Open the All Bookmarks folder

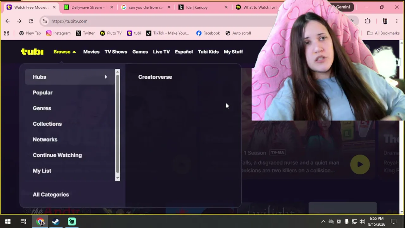pyautogui.click(x=383, y=33)
